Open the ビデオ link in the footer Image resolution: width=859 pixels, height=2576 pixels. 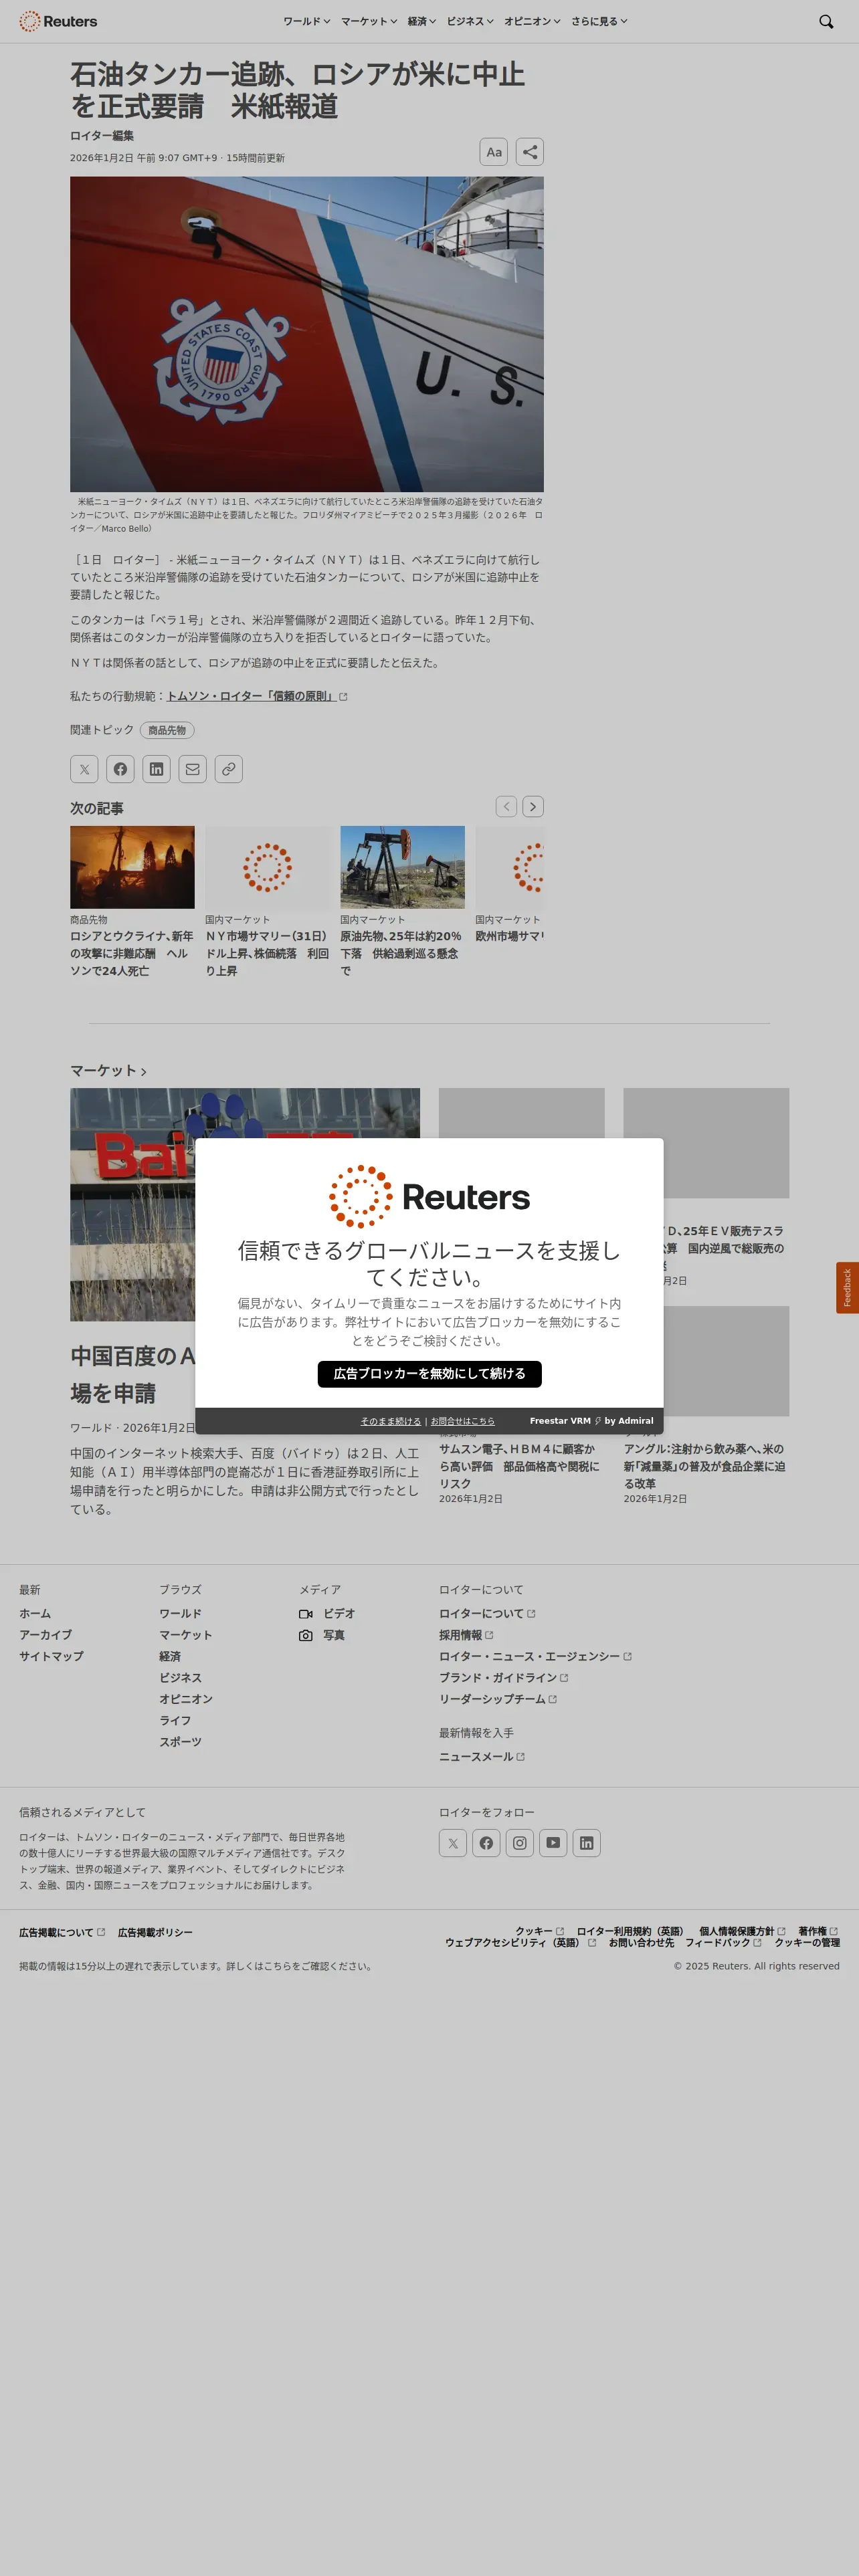pyautogui.click(x=327, y=1614)
